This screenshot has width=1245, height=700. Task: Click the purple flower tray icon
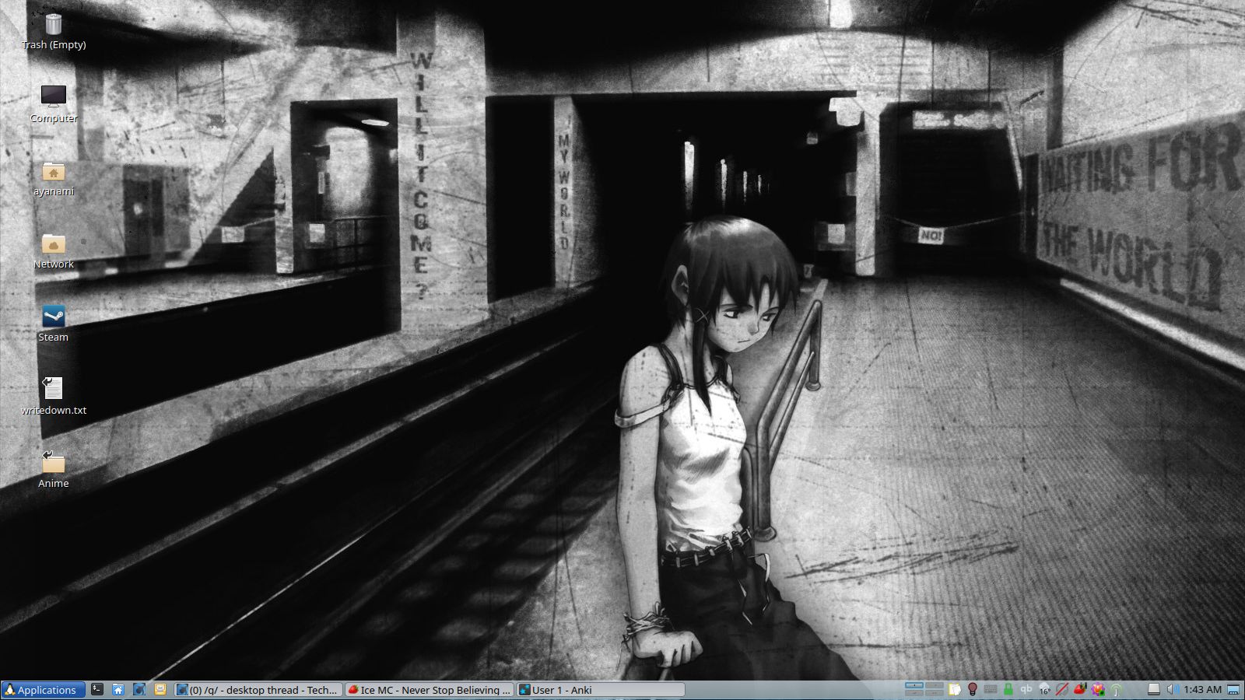tap(1098, 689)
